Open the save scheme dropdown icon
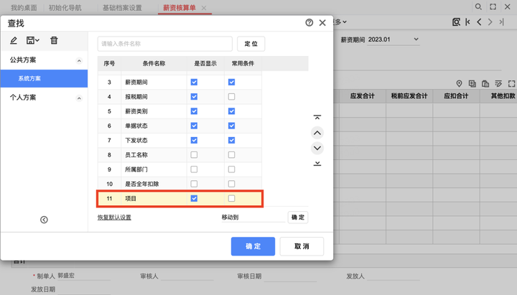The image size is (517, 295). coord(32,40)
